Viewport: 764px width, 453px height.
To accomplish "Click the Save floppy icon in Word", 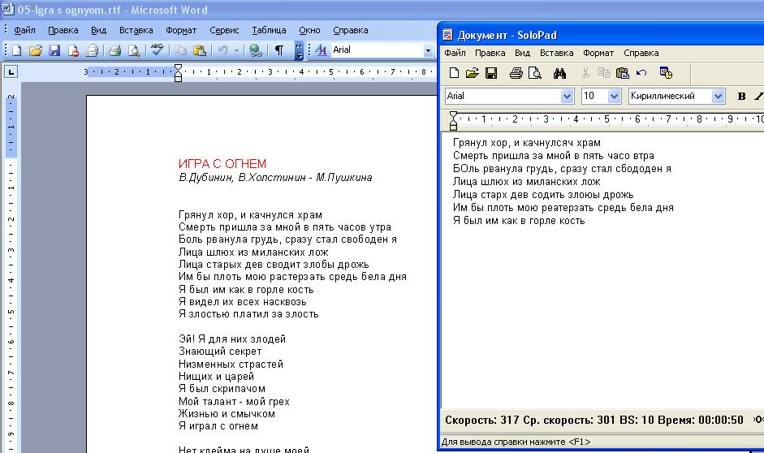I will pos(54,50).
